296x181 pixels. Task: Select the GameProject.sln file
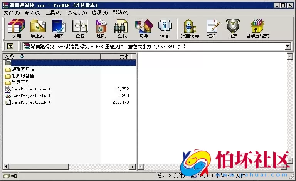(x=30, y=96)
